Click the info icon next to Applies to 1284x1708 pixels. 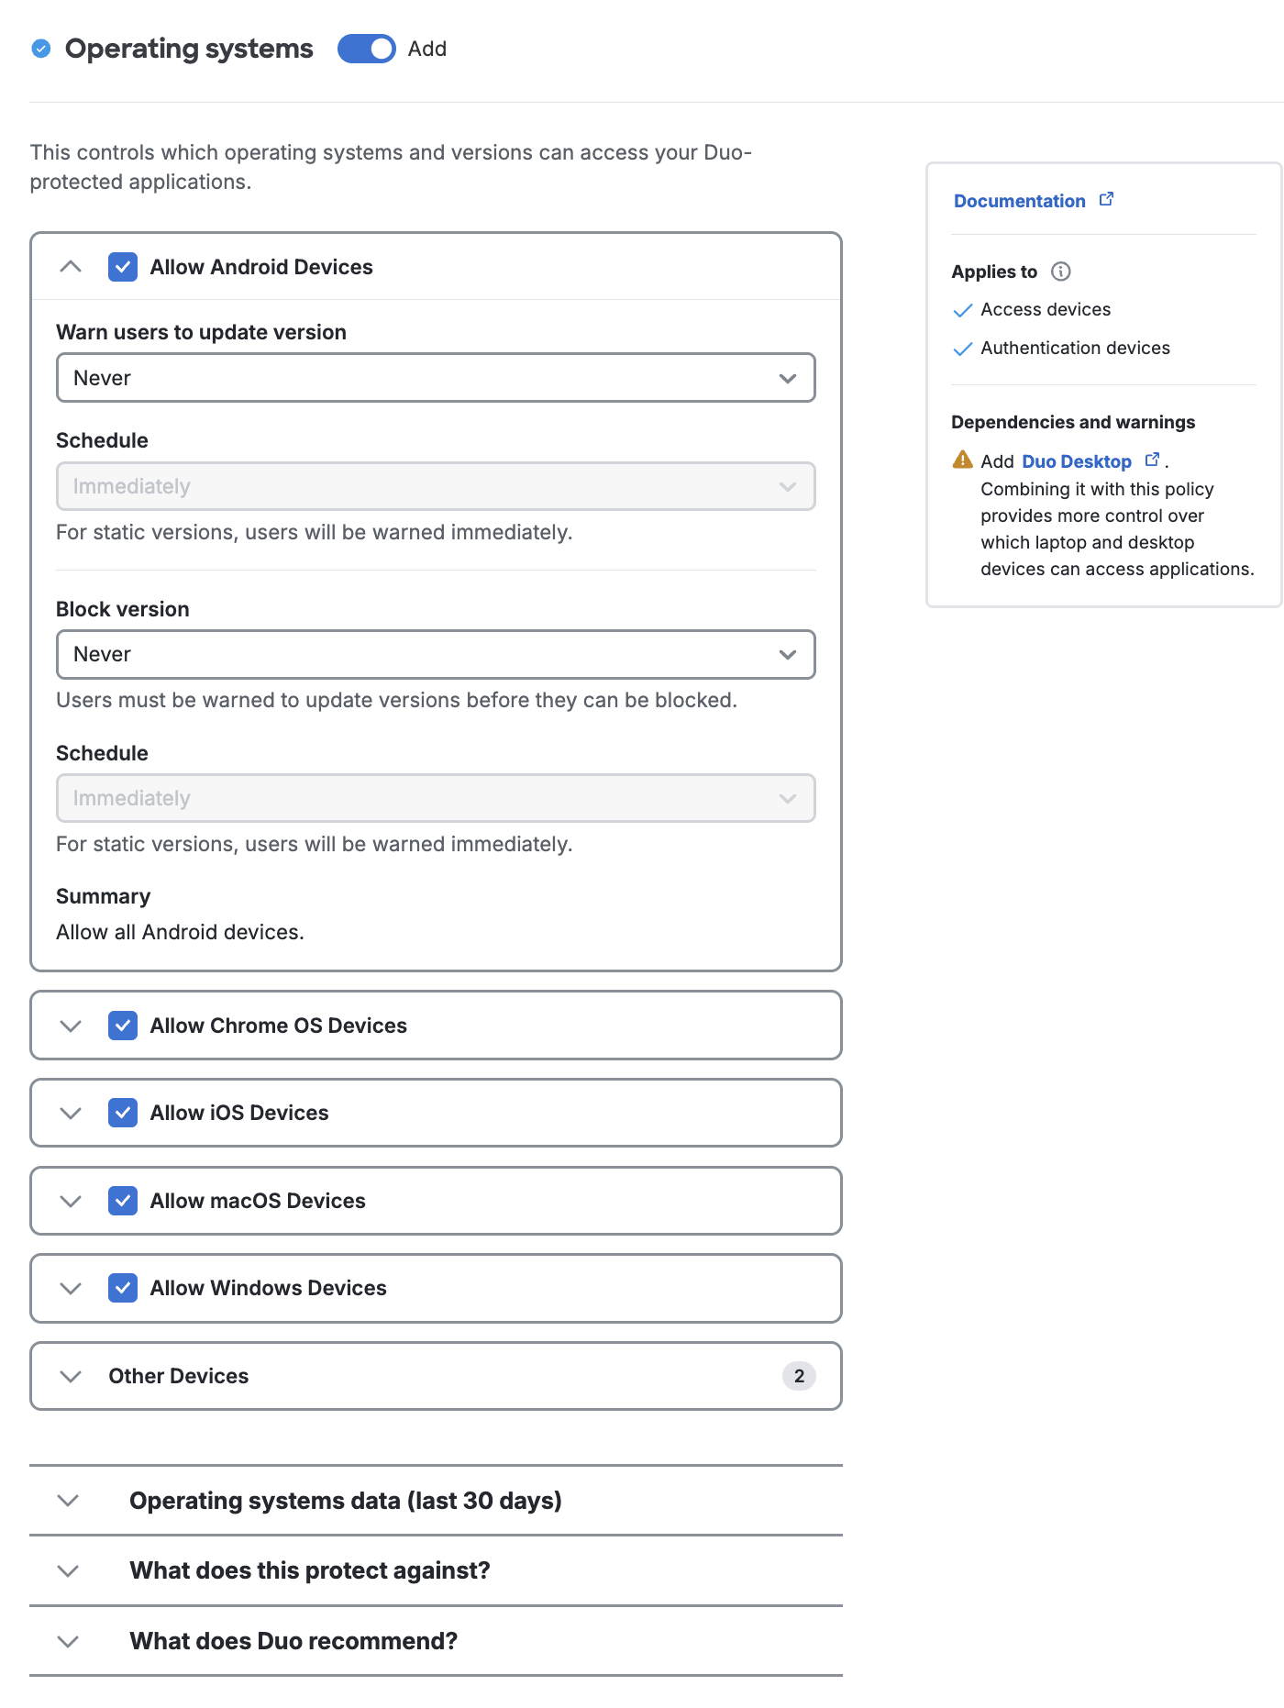1060,272
